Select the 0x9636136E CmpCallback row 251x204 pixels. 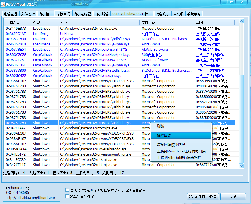120,65
